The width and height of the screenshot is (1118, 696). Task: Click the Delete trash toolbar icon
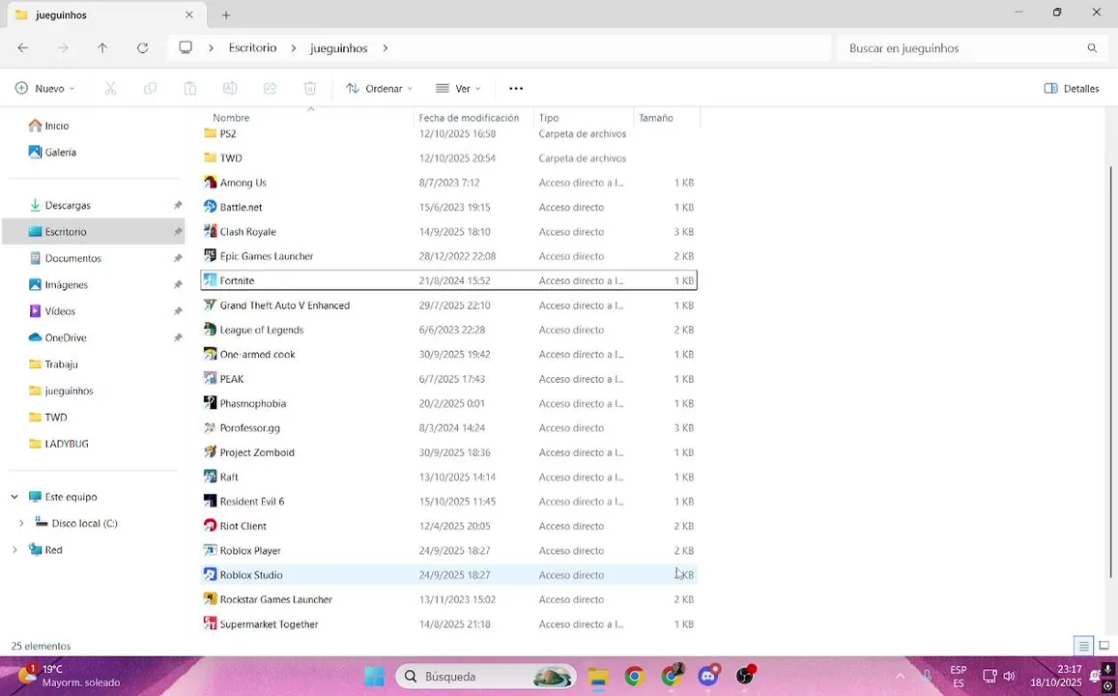[309, 88]
